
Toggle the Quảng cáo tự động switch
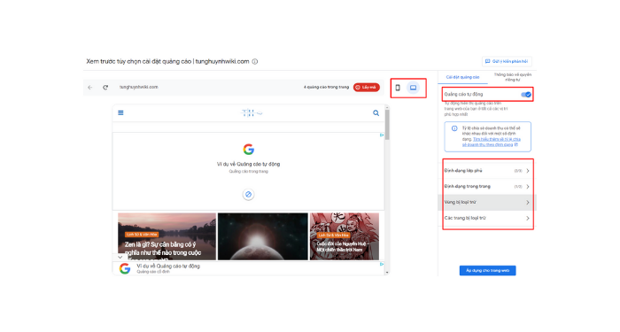(526, 95)
